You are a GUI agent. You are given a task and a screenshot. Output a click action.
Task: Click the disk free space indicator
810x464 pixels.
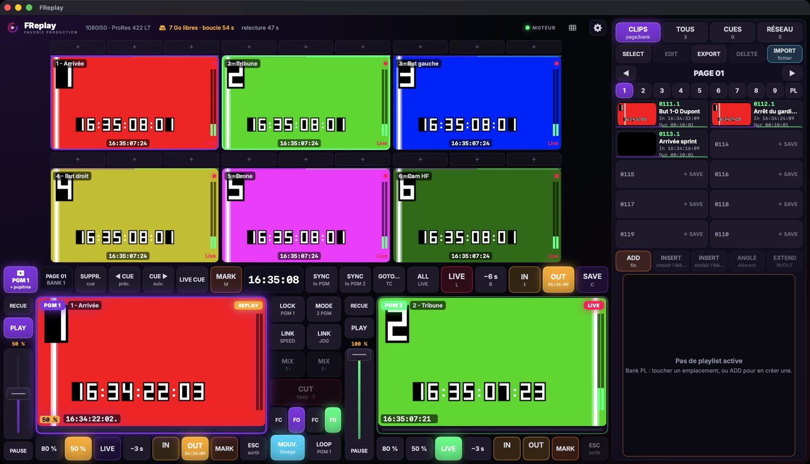click(x=196, y=28)
